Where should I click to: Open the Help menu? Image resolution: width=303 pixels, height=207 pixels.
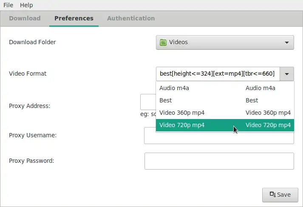tap(26, 5)
